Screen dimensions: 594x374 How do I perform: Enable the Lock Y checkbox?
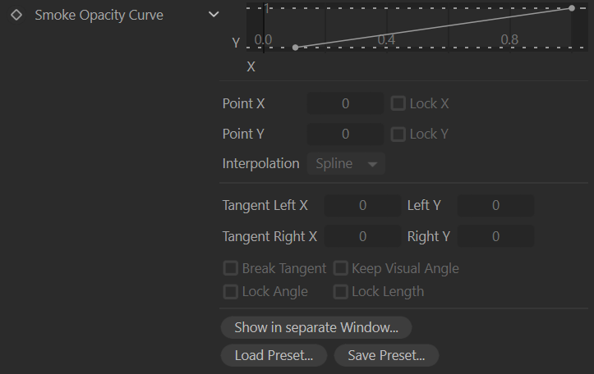click(398, 134)
